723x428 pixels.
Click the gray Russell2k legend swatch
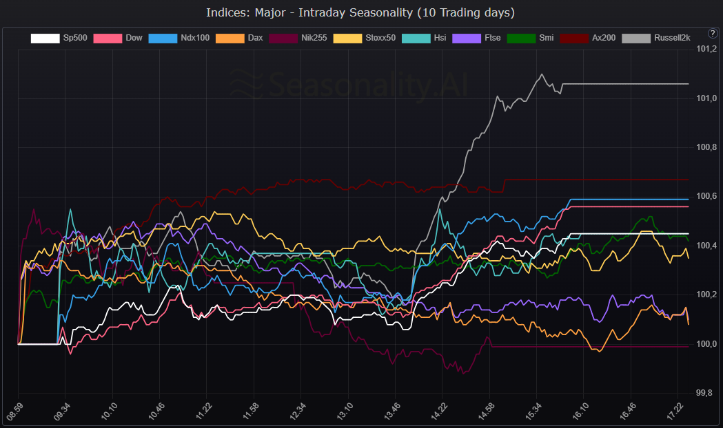(636, 39)
